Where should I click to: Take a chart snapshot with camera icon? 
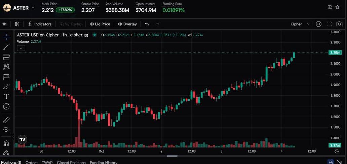point(340,24)
